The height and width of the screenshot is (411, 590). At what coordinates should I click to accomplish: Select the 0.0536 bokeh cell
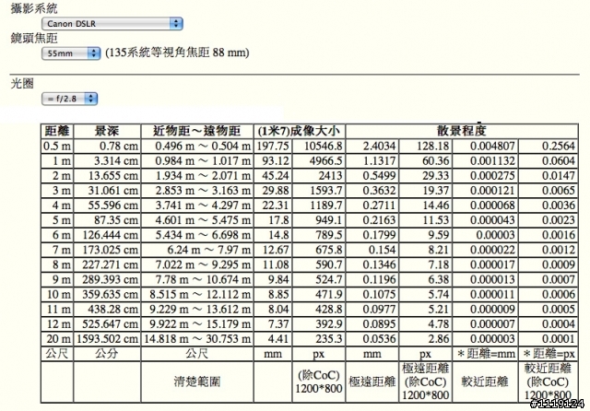[x=372, y=339]
